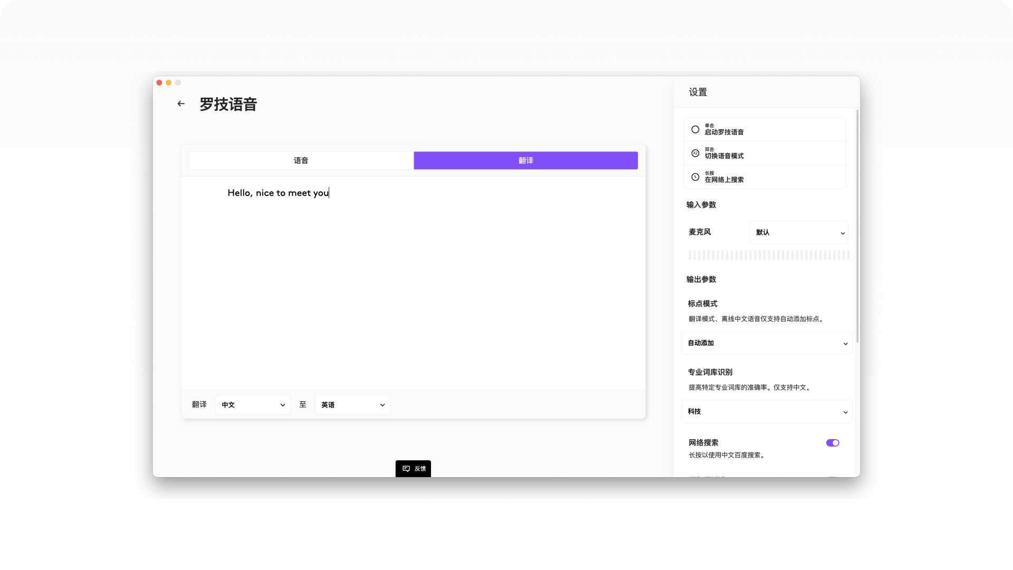The height and width of the screenshot is (570, 1013).
Task: Select the 翻译 tab
Action: click(x=525, y=160)
